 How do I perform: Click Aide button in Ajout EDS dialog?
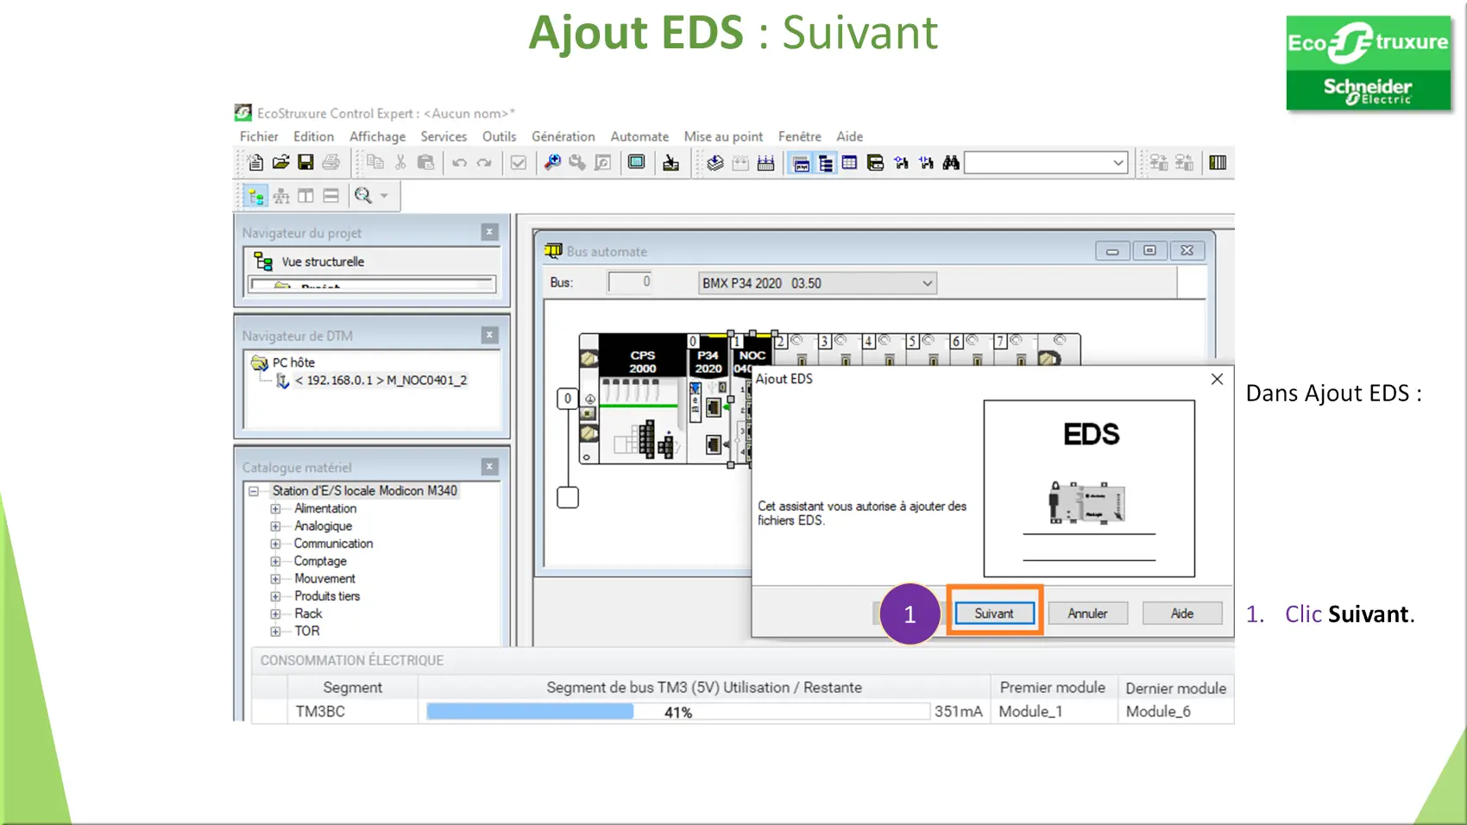(x=1182, y=613)
